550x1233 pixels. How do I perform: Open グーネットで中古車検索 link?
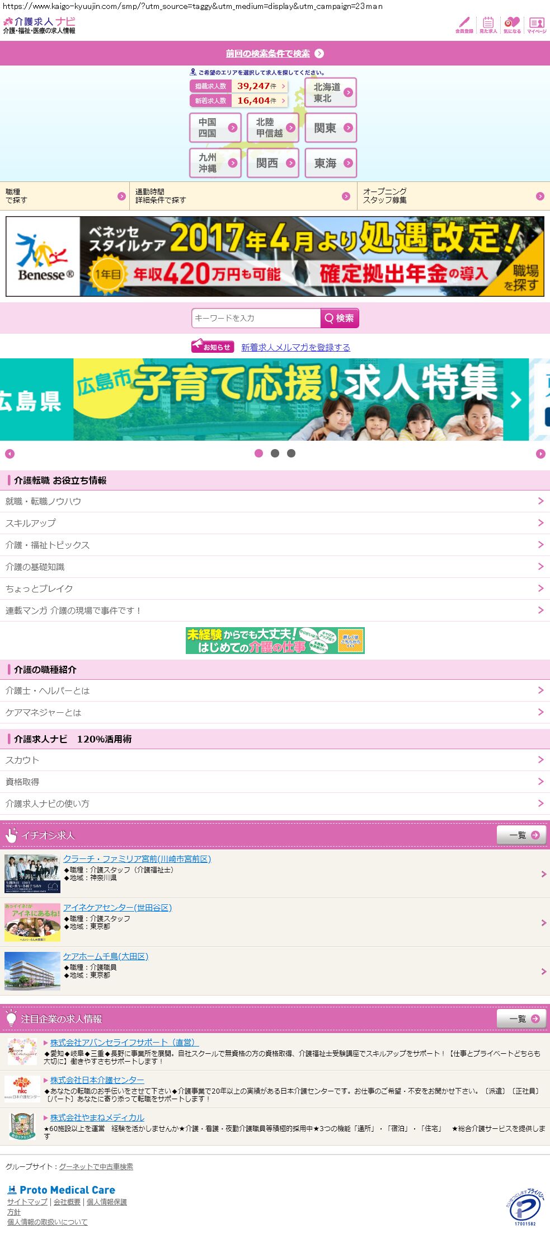(96, 1166)
